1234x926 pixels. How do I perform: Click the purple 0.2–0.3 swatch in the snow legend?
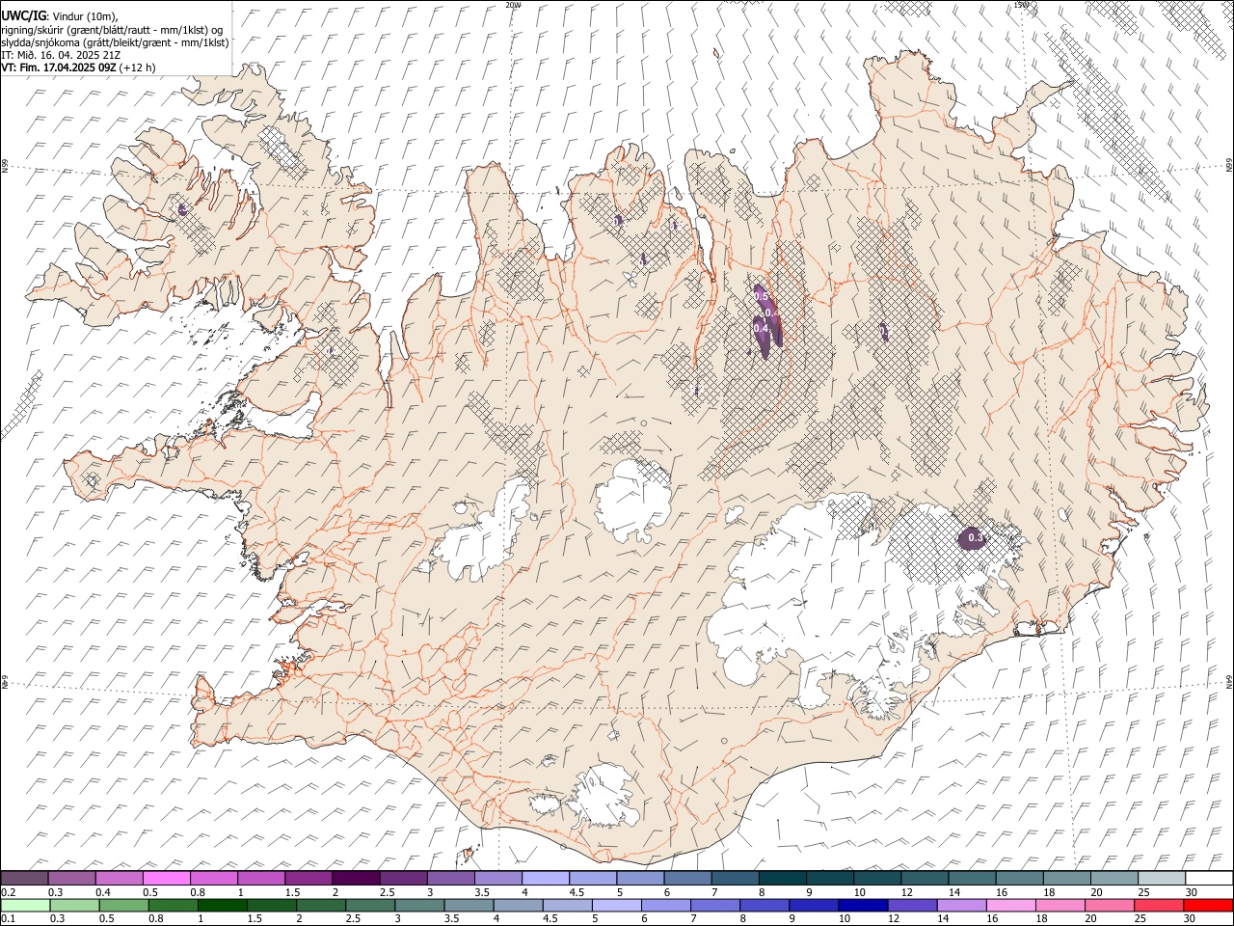pos(25,878)
